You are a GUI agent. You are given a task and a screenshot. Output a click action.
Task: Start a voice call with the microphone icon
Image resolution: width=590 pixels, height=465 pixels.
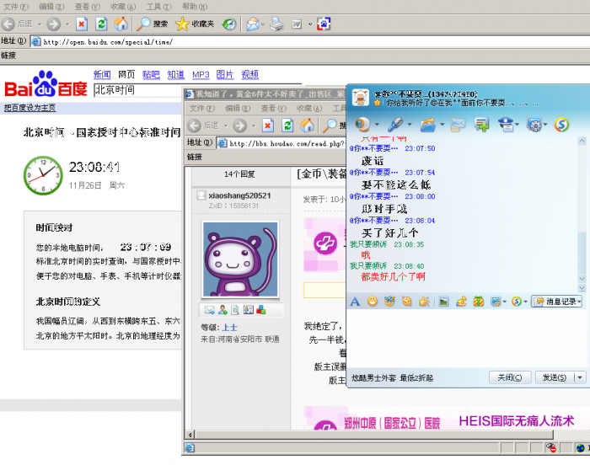coord(395,124)
